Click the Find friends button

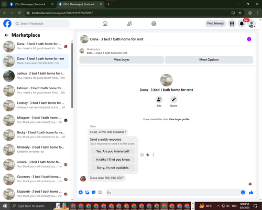point(215,24)
